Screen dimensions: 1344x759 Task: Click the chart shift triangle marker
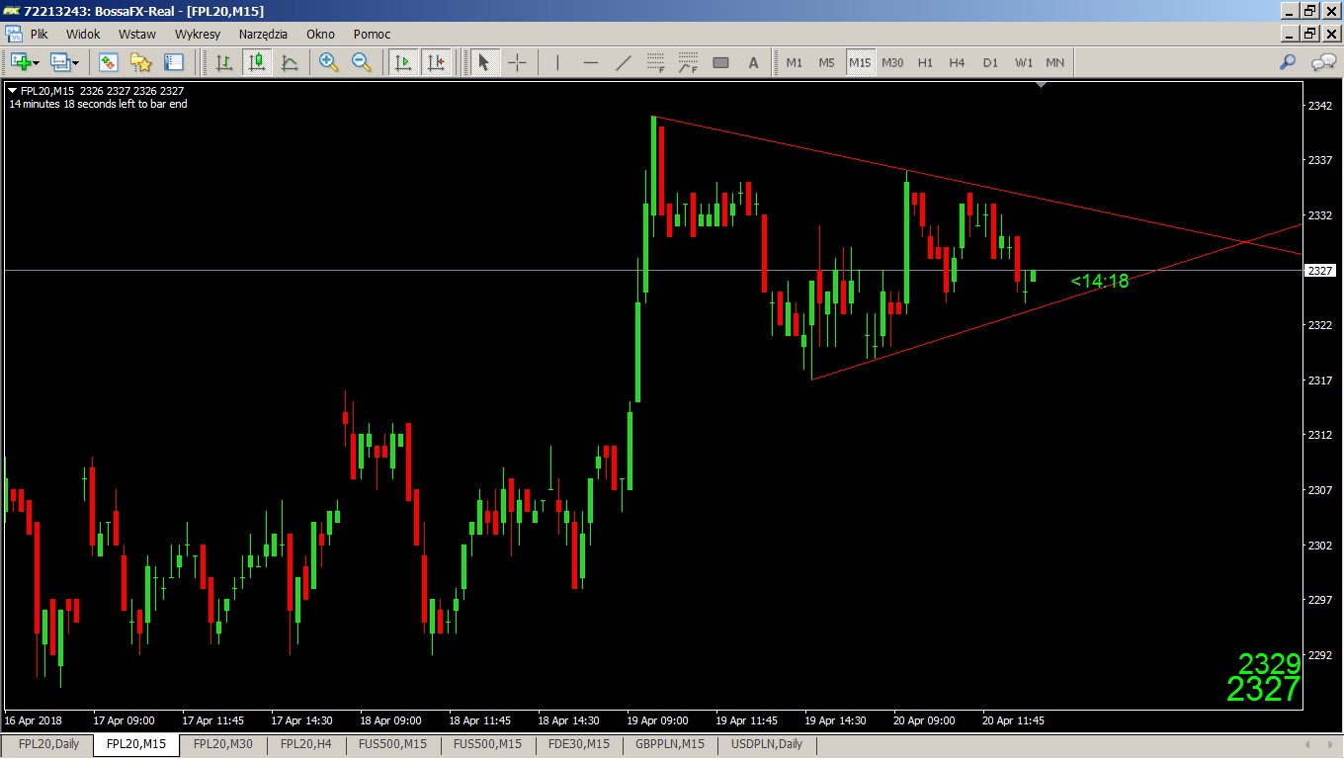1041,86
